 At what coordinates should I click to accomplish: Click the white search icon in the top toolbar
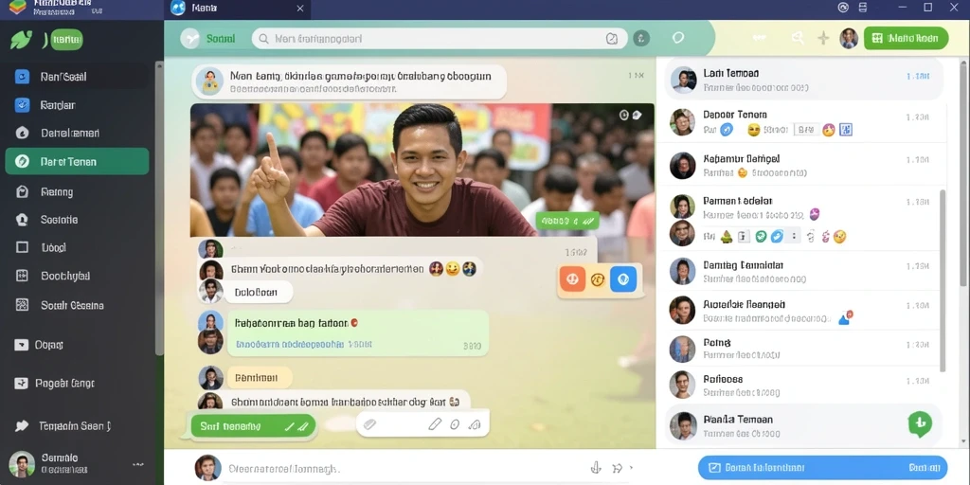coord(798,38)
